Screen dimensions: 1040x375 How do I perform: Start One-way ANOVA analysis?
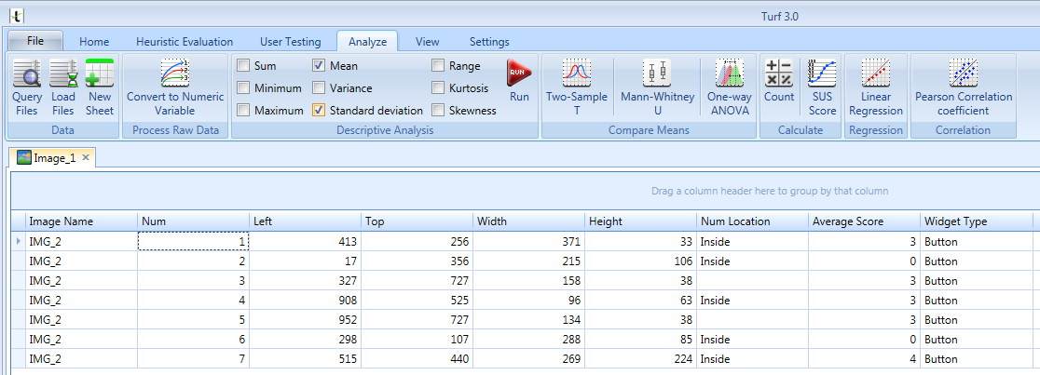click(730, 87)
